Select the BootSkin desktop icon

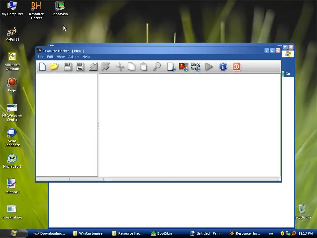coord(60,8)
